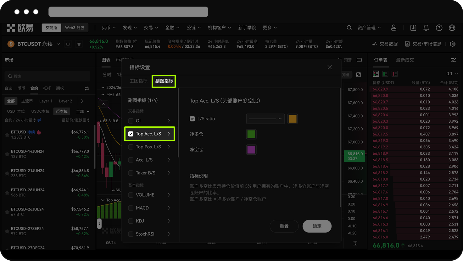463x261 pixels.
Task: Select the buy-orders-only order book layout icon
Action: 385,73
